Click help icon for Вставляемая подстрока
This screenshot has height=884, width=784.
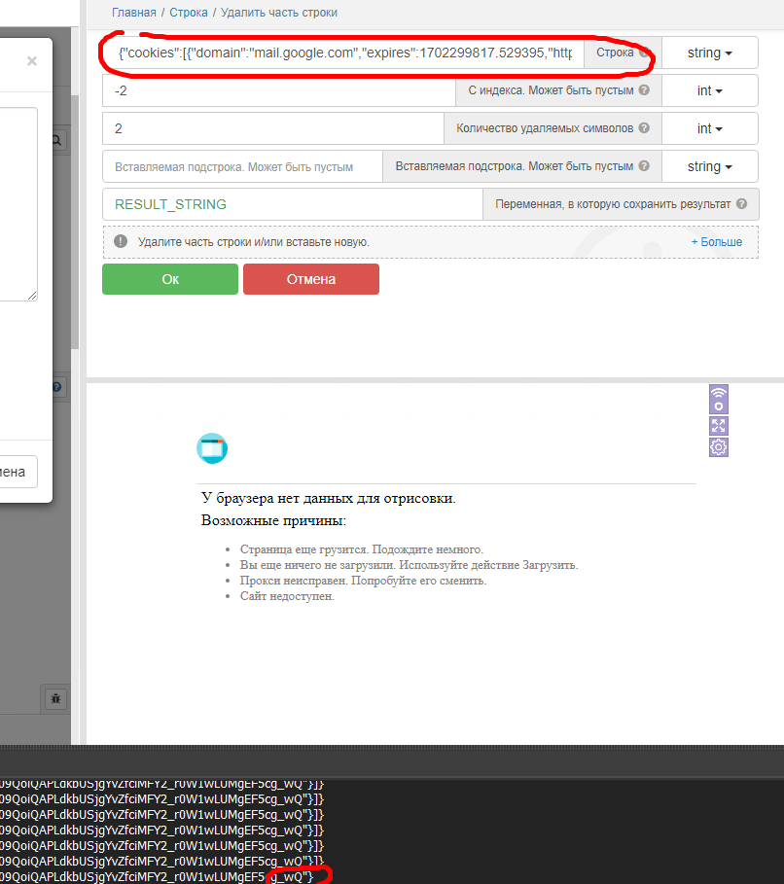coord(644,166)
